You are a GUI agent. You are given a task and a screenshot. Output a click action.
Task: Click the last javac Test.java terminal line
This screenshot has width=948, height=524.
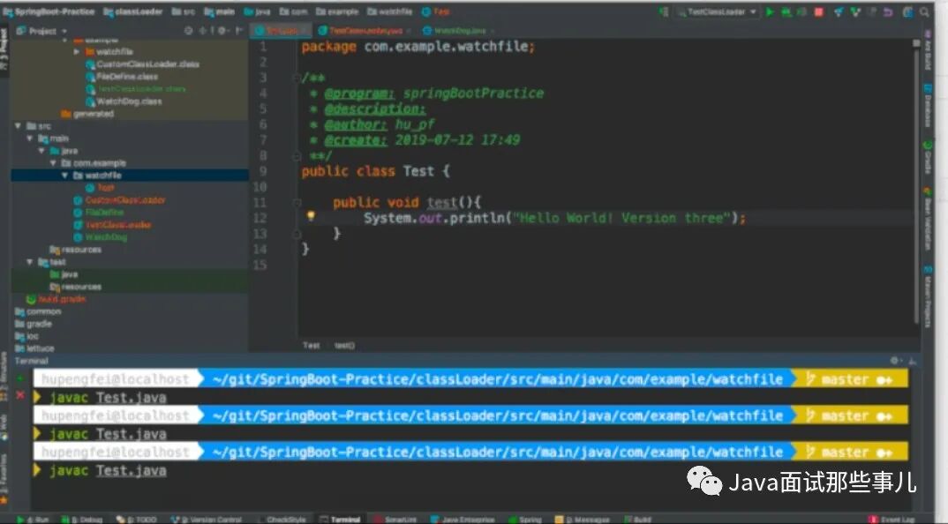tap(108, 470)
